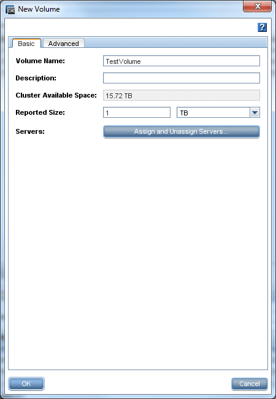Close the New Volume dialog window
This screenshot has height=399, width=276.
257,6
